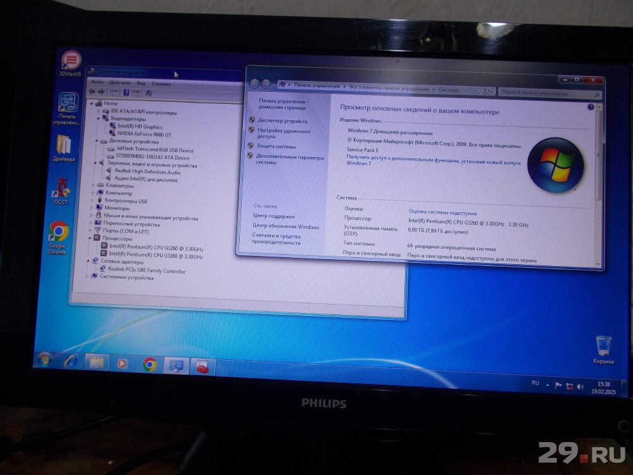The image size is (633, 475).
Task: Open the Справка menu
Action: pyautogui.click(x=161, y=84)
